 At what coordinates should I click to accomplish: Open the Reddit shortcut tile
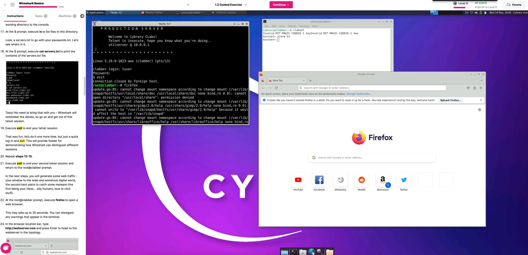pos(361,180)
